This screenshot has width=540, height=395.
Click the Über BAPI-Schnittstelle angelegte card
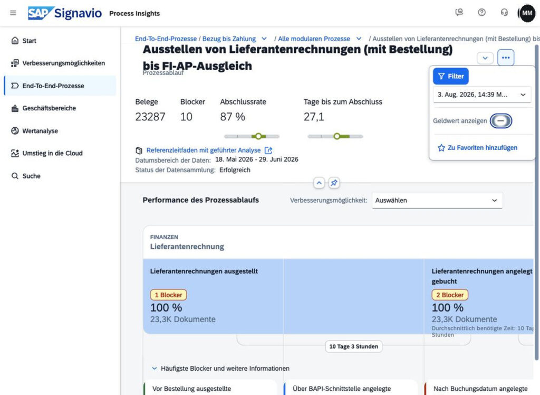point(351,388)
